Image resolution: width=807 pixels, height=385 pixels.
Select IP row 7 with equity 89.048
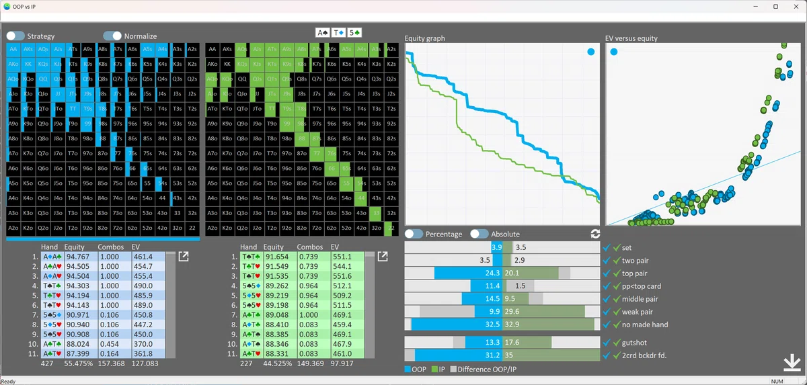coord(301,314)
